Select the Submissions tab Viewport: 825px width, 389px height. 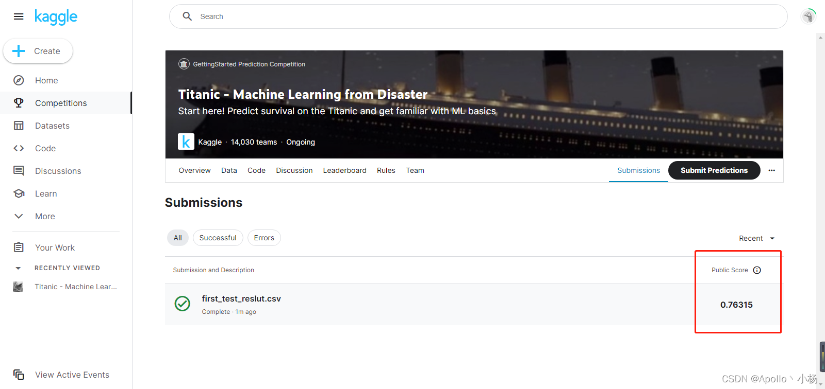(x=638, y=170)
